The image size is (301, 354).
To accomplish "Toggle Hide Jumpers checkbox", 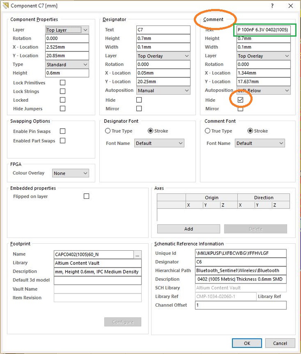I will [x=63, y=109].
